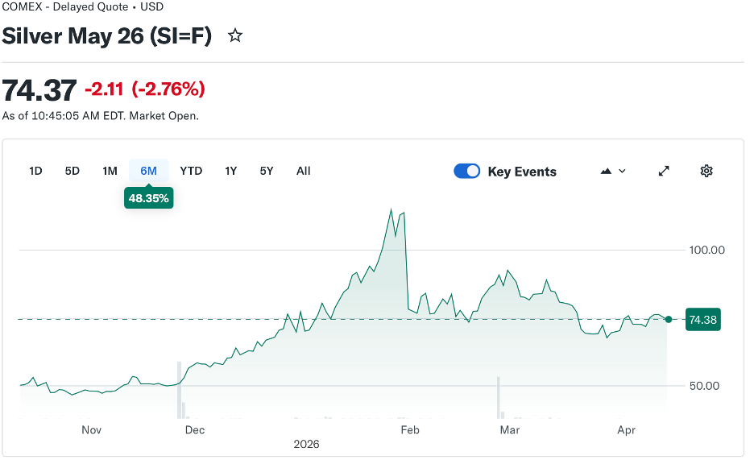754x464 pixels.
Task: Open chart type dropdown chevron
Action: (622, 171)
